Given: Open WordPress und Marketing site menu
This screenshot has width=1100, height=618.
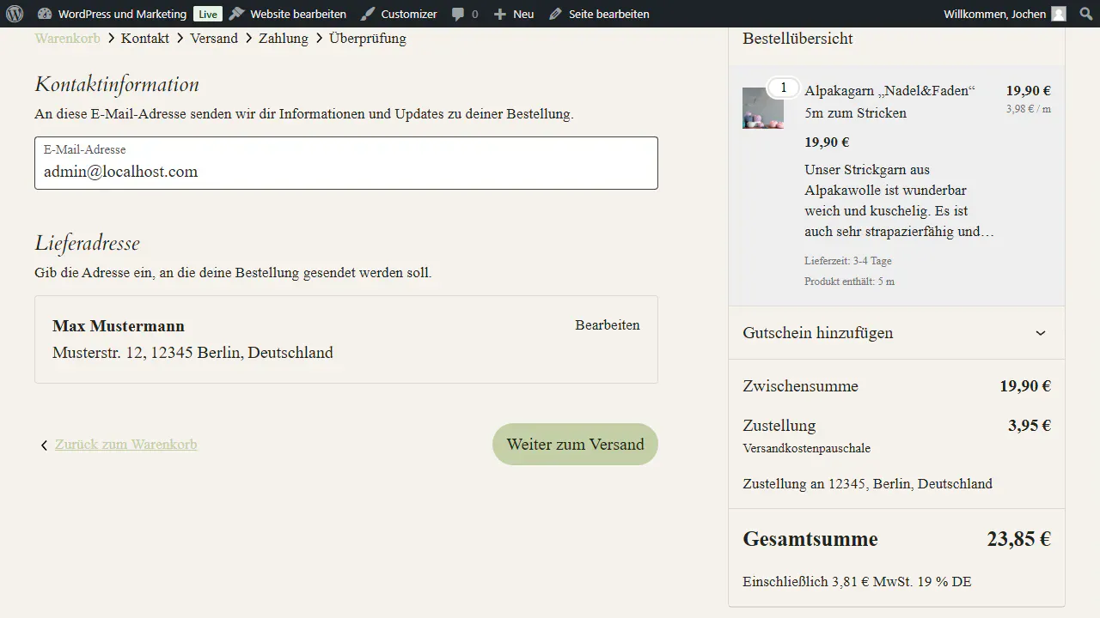Looking at the screenshot, I should coord(122,14).
